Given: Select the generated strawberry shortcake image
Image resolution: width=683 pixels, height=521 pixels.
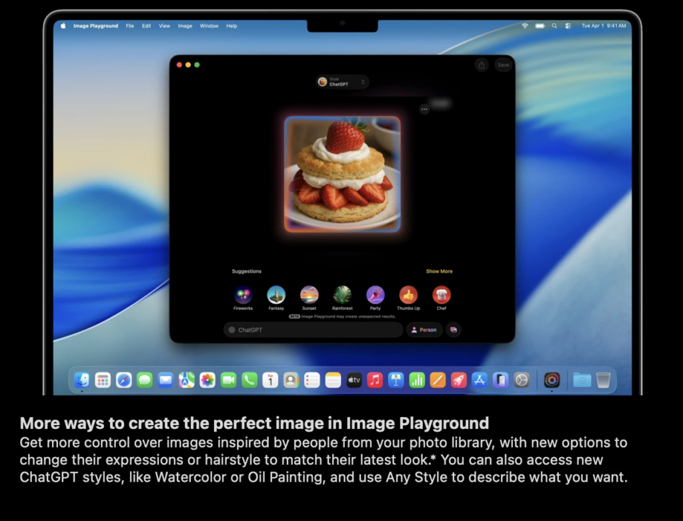Looking at the screenshot, I should coord(342,174).
